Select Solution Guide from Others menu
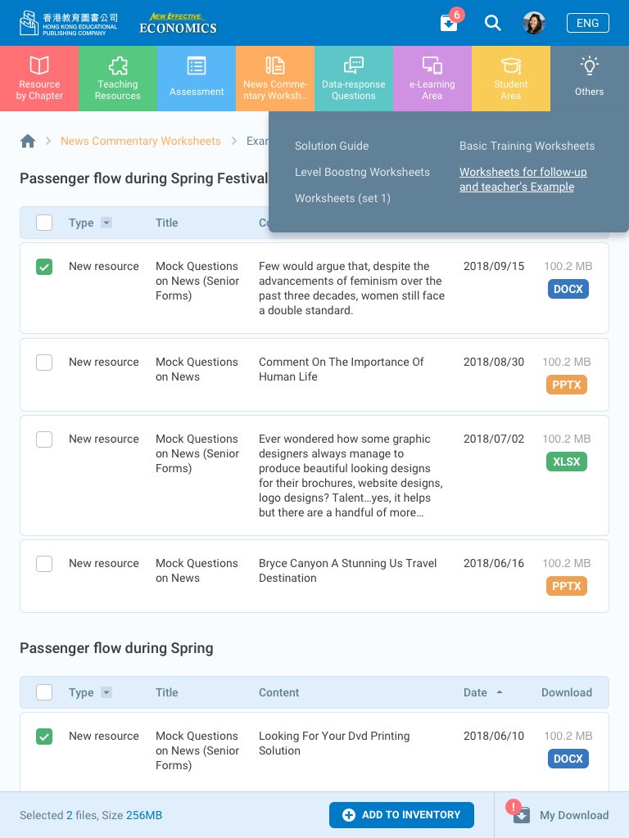Viewport: 629px width, 838px height. (x=332, y=146)
